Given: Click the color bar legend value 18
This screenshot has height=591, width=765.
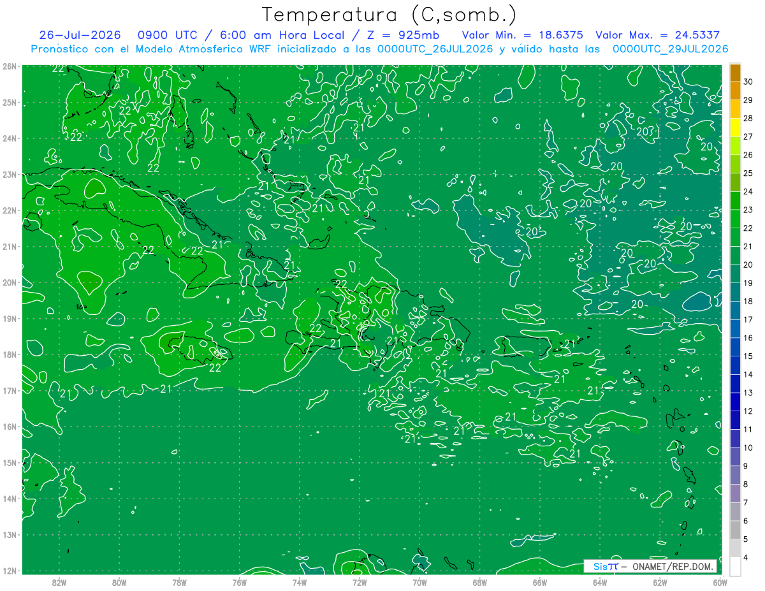Looking at the screenshot, I should [748, 302].
